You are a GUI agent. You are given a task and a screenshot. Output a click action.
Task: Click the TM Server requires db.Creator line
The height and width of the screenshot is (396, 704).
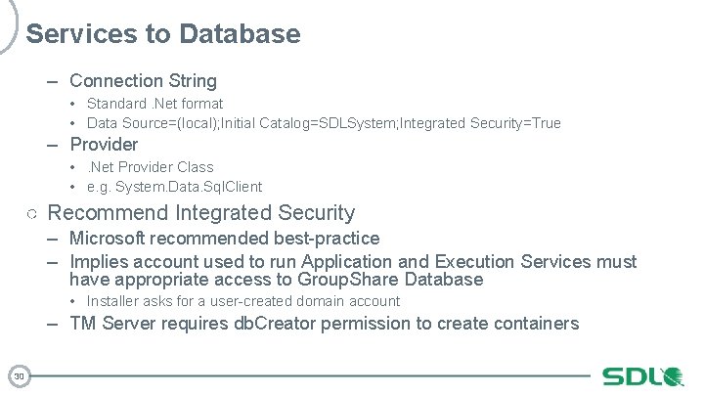tap(324, 324)
